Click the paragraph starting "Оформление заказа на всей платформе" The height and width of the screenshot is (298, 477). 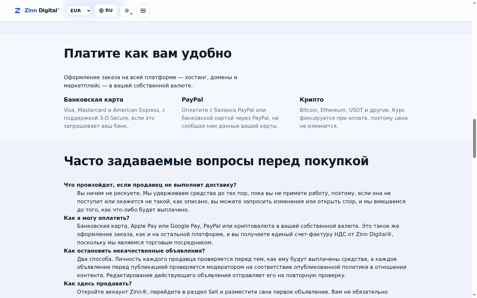pyautogui.click(x=150, y=81)
